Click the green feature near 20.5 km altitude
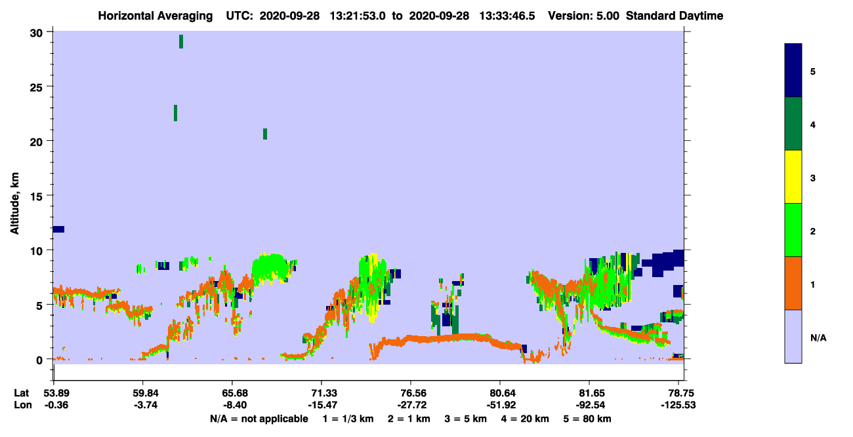The height and width of the screenshot is (437, 853). click(265, 134)
